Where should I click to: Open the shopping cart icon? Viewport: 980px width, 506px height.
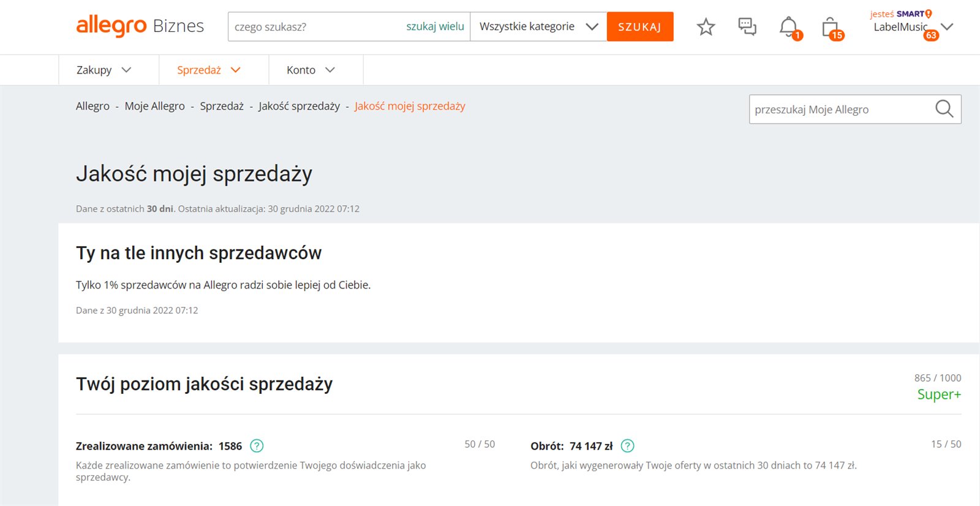tap(830, 27)
